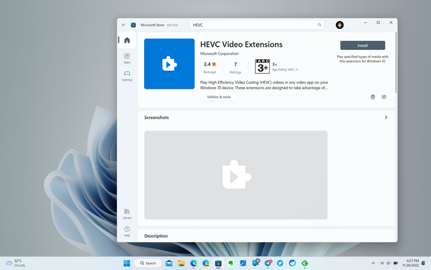
Task: Click the battery tray icon
Action: coord(395,263)
